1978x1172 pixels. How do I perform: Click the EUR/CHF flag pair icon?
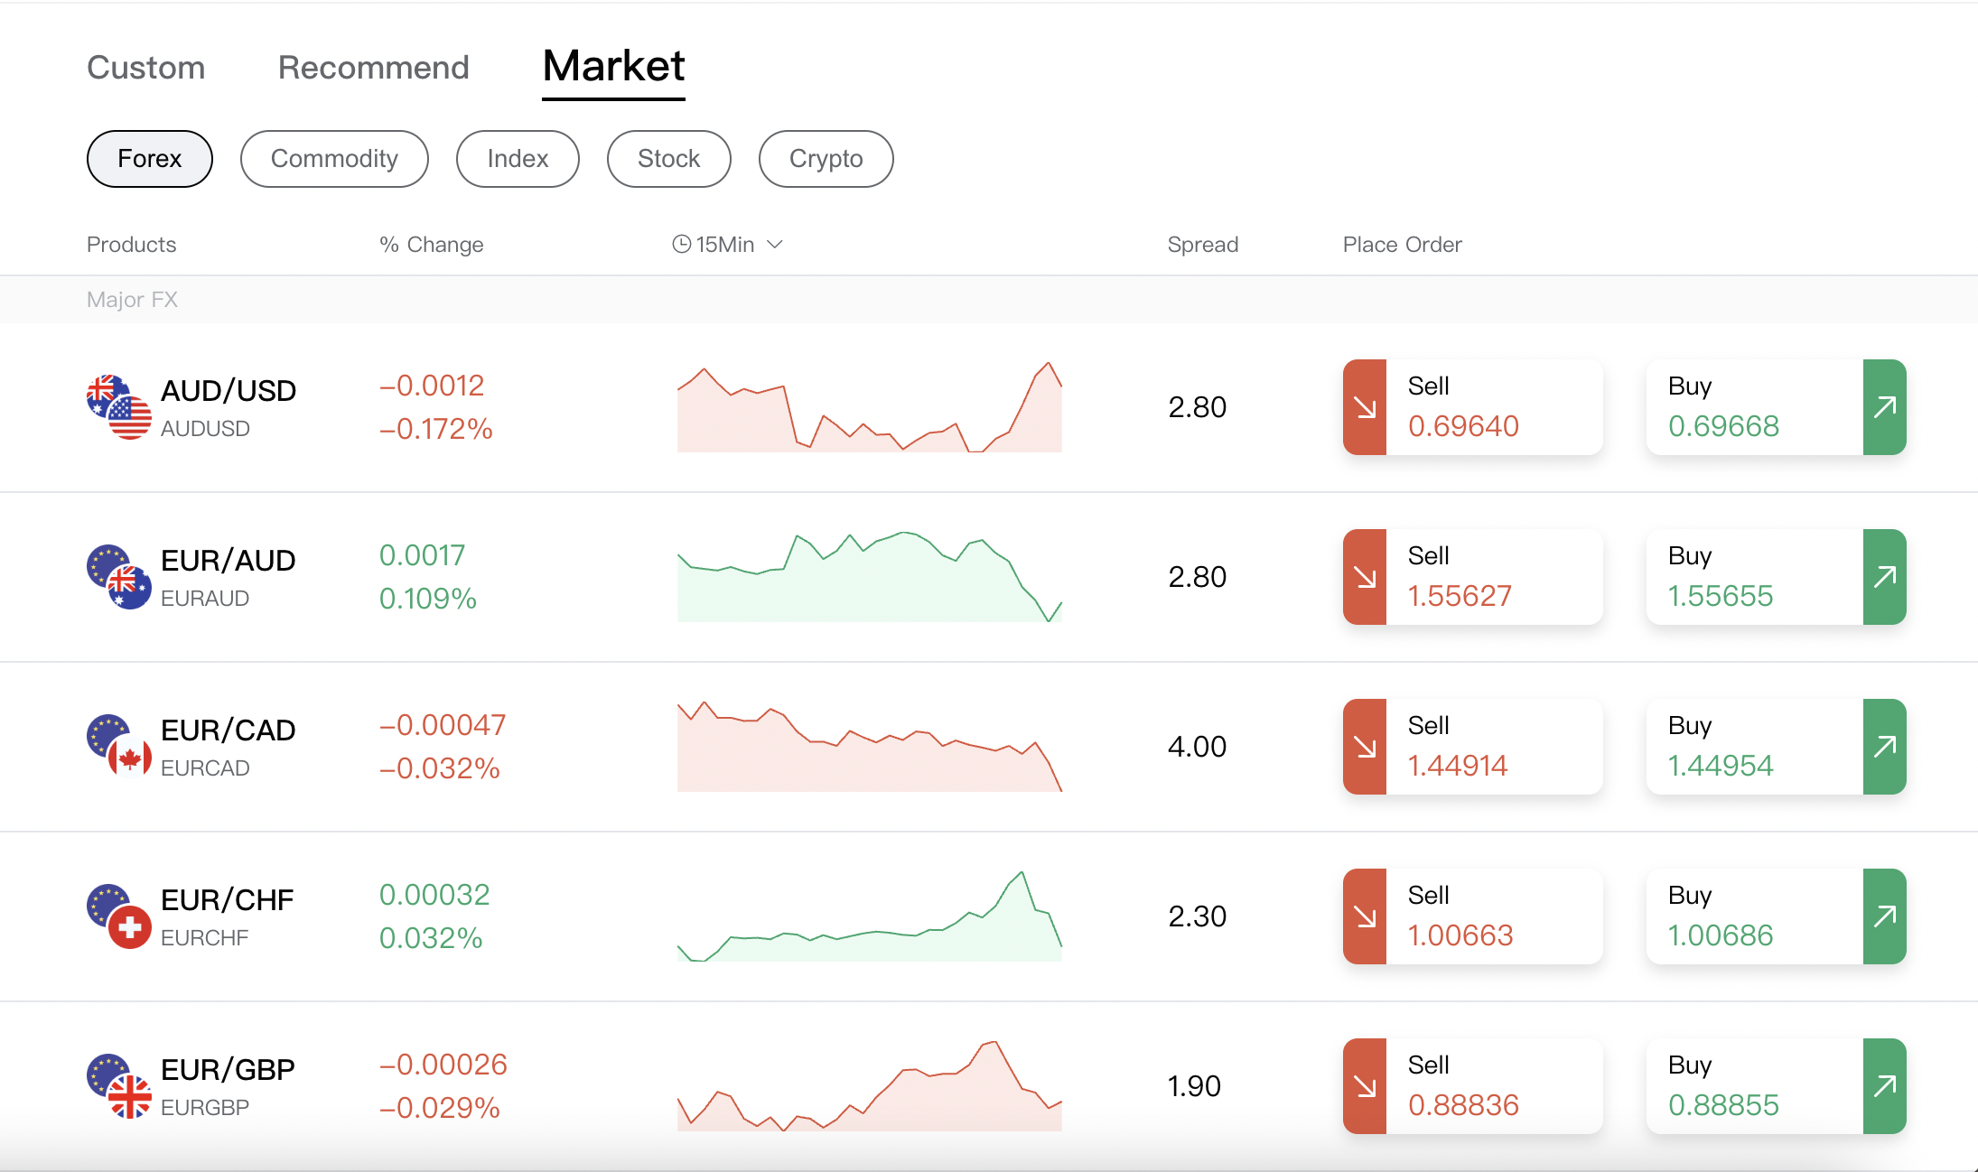(118, 916)
